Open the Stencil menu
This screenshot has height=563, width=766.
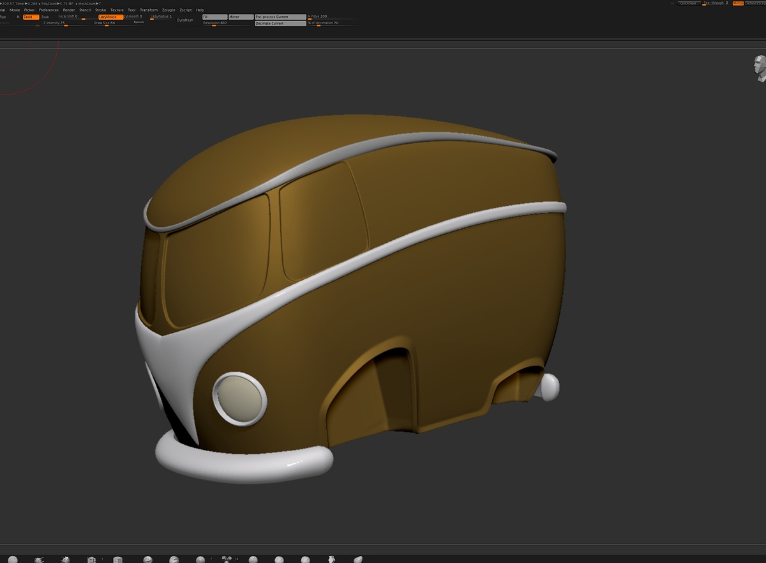85,10
